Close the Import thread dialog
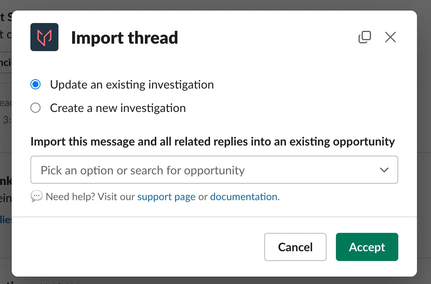 390,37
